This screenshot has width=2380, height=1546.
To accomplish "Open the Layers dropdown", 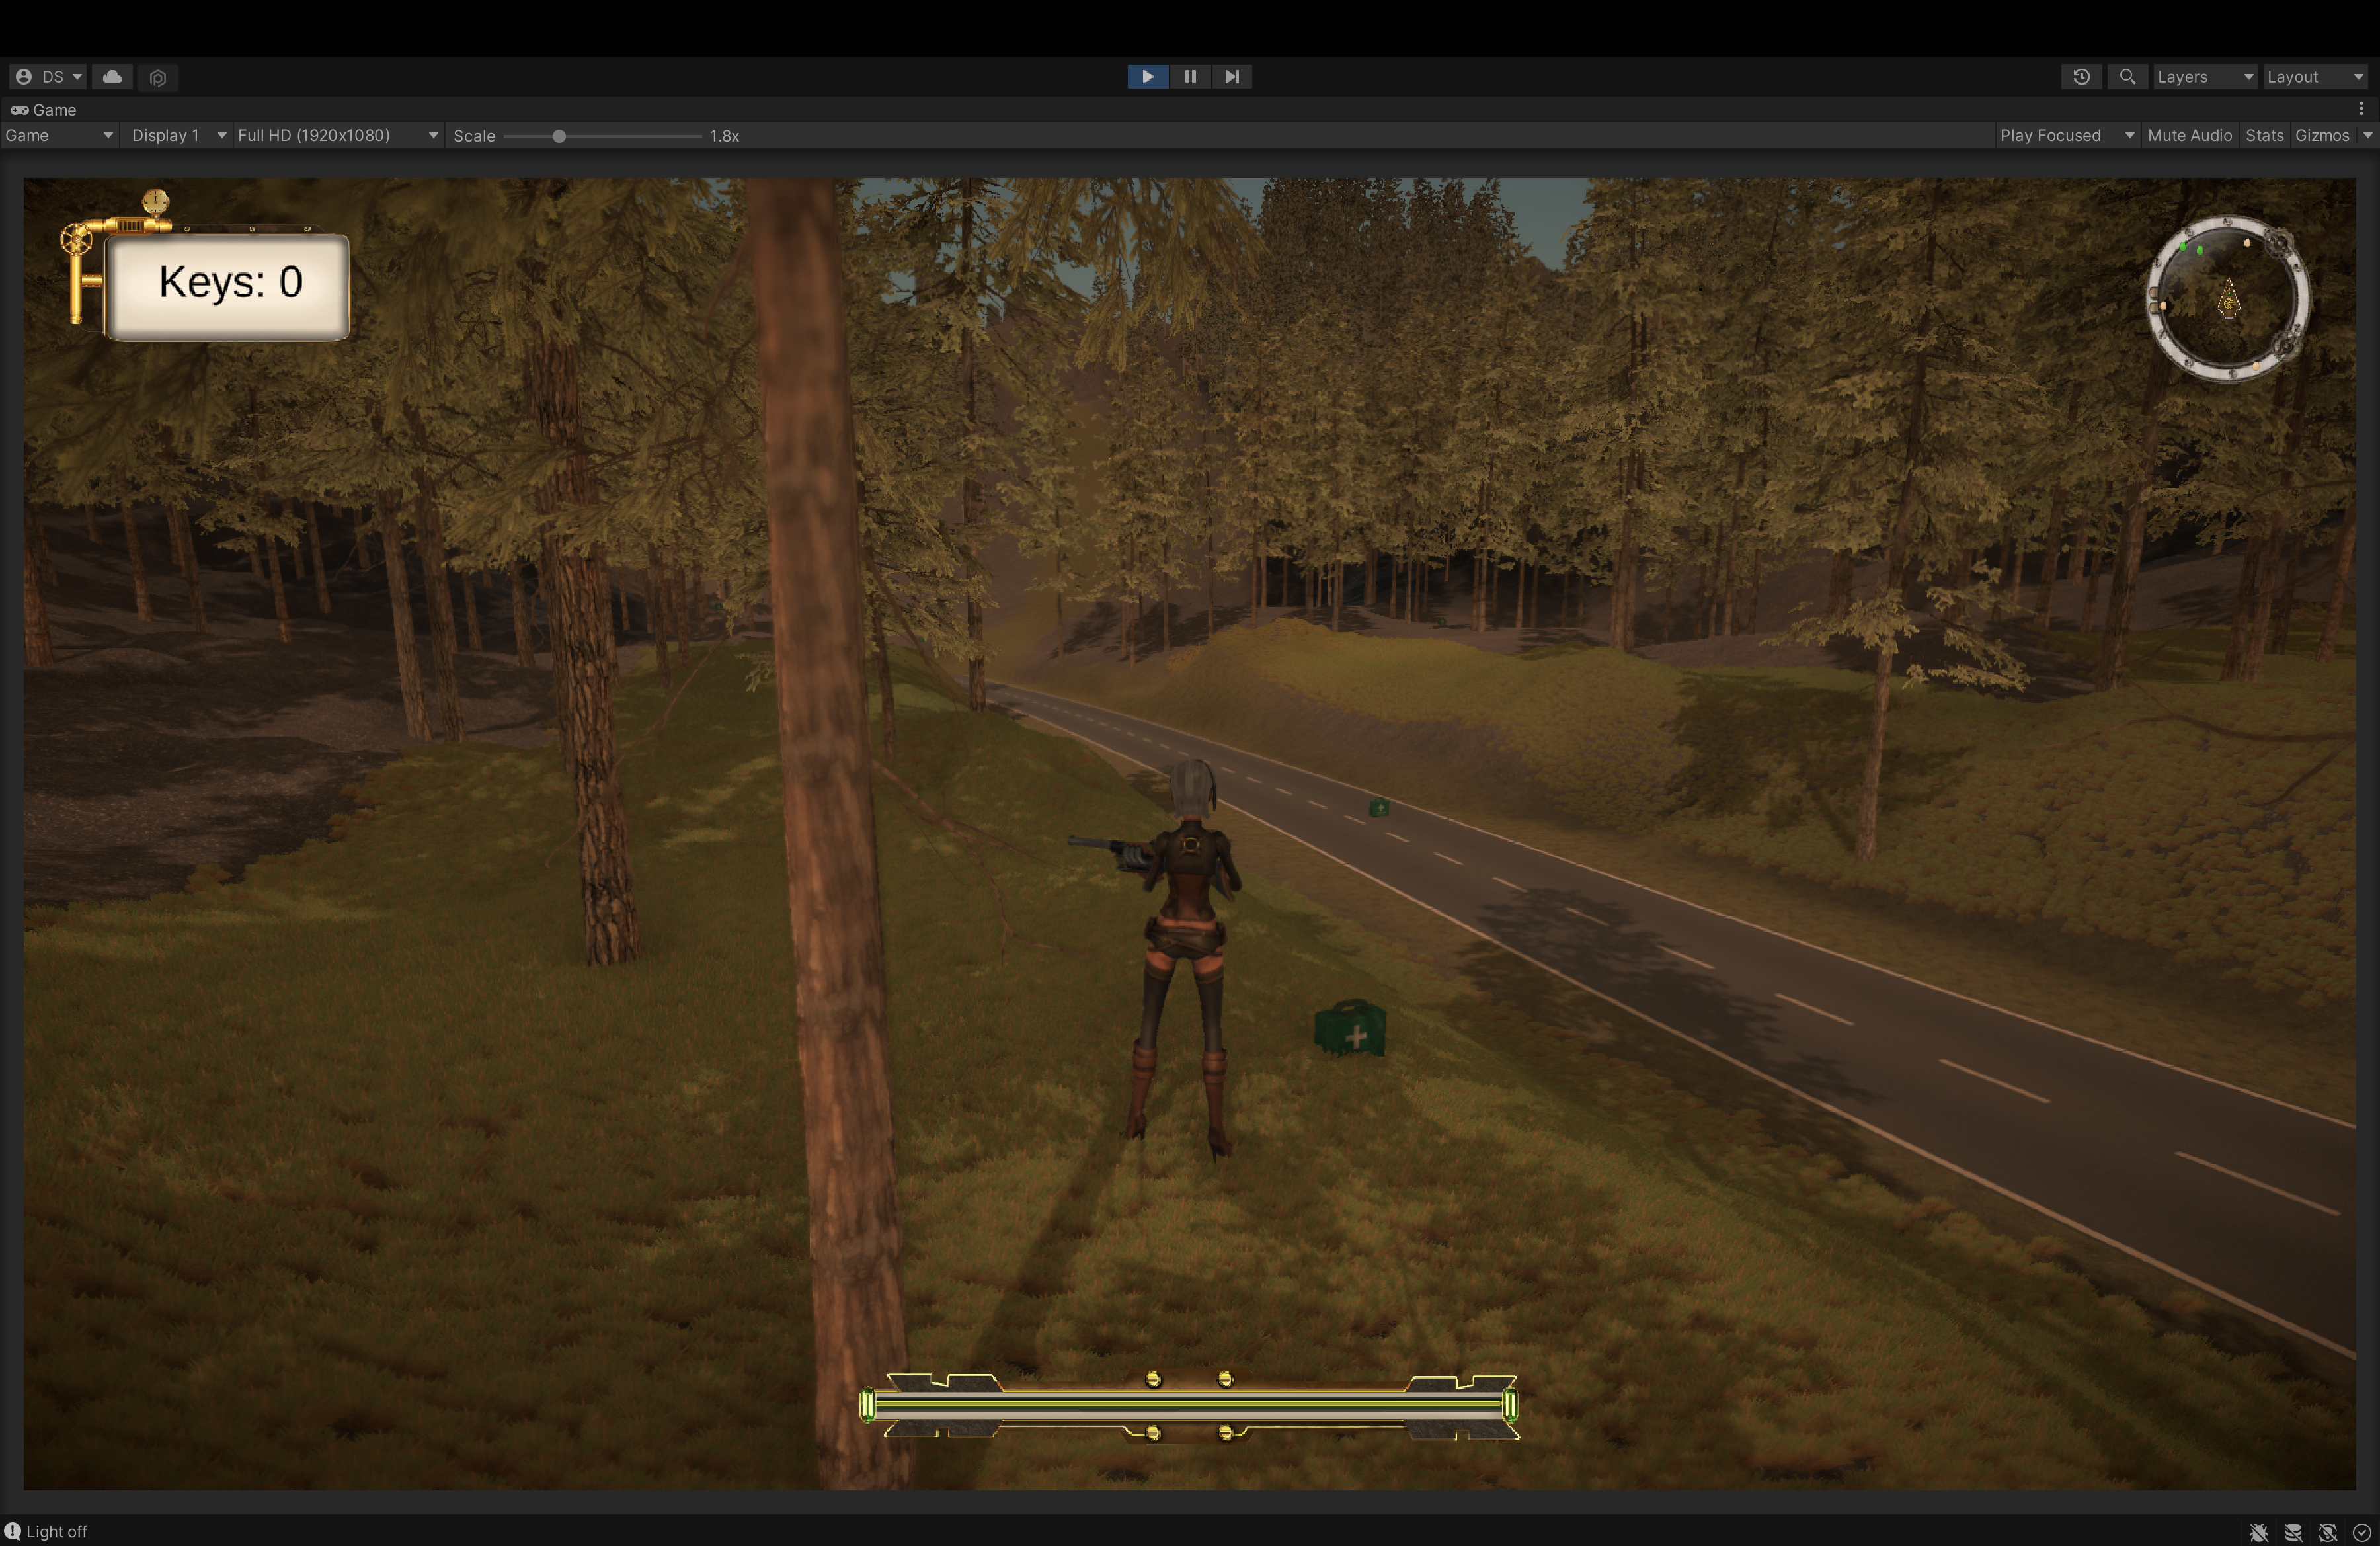I will click(2204, 77).
